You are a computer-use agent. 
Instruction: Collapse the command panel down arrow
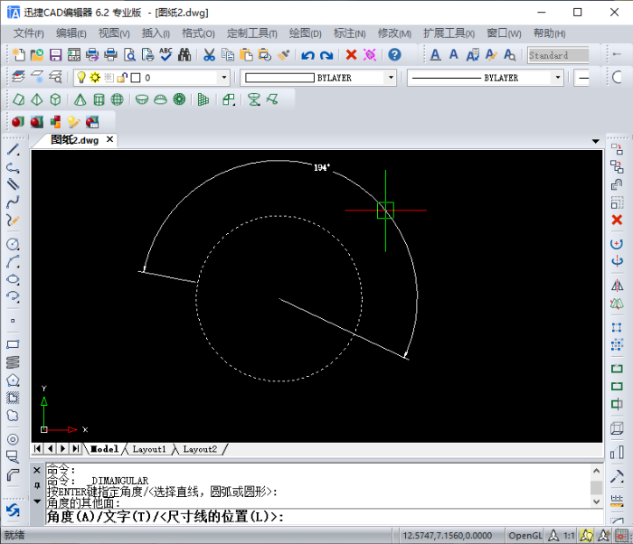pyautogui.click(x=37, y=502)
